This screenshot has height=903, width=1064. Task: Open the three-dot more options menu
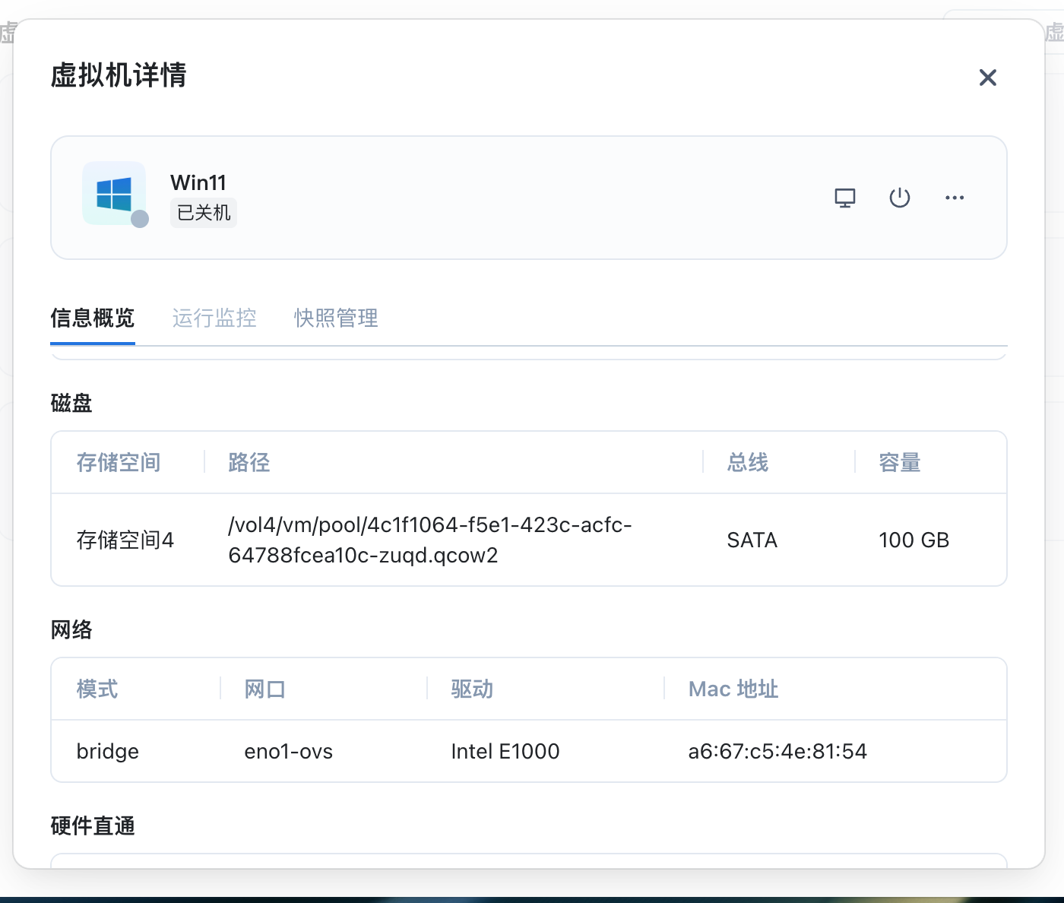tap(954, 198)
